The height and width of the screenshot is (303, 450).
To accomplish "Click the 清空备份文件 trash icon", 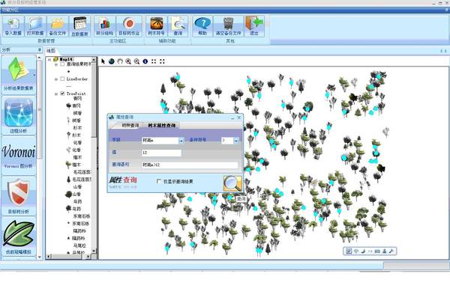I will coord(227,27).
